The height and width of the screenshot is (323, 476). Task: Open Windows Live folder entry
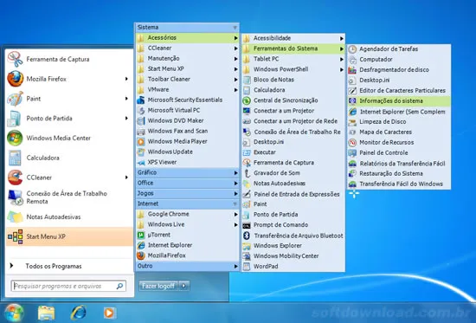(x=187, y=224)
